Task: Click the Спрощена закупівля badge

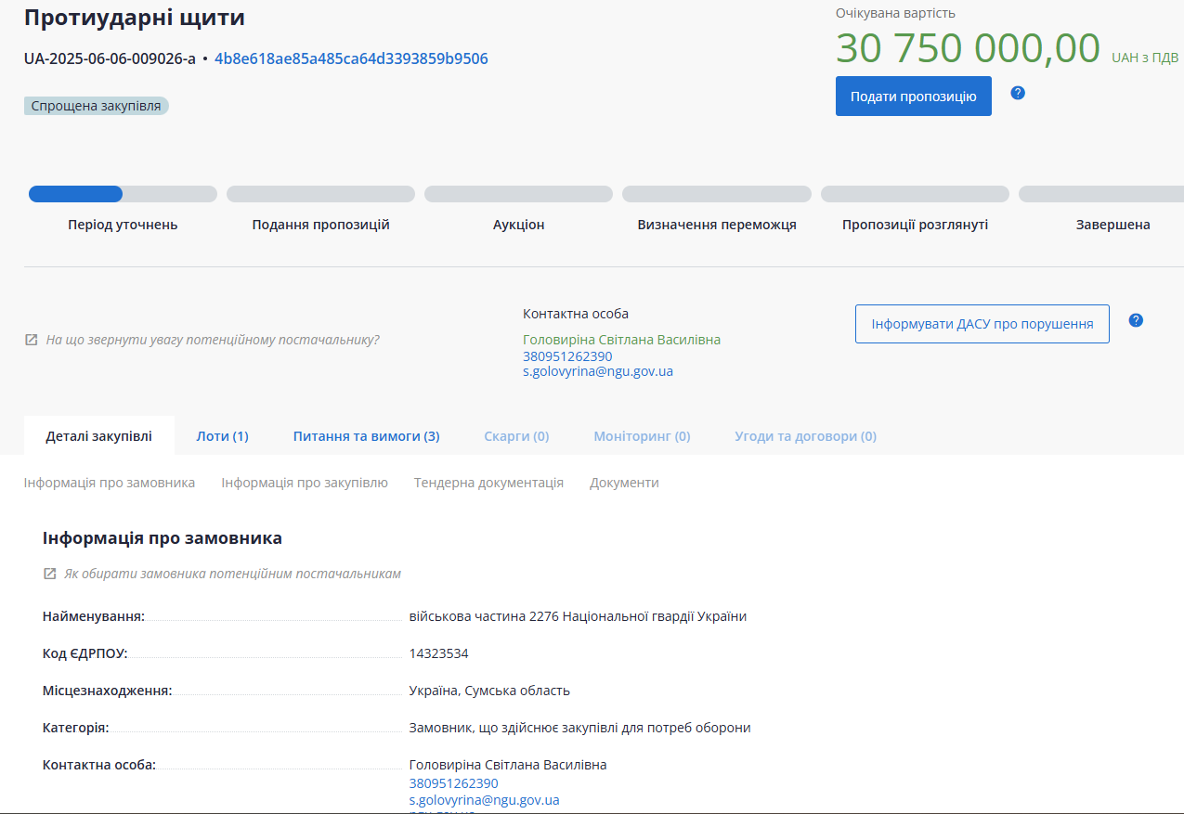Action: tap(96, 106)
